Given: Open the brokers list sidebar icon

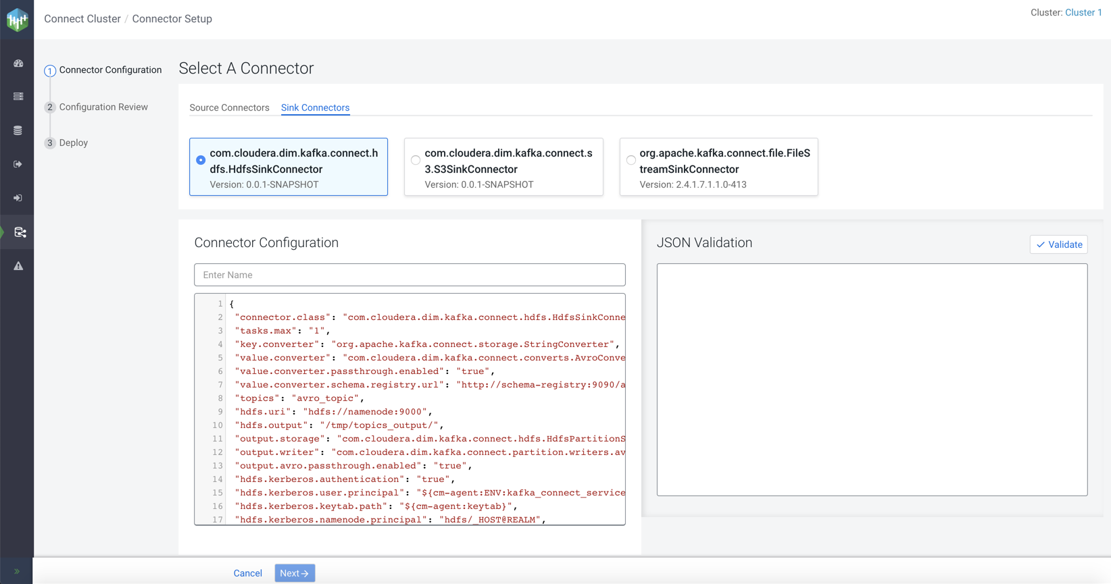Looking at the screenshot, I should click(18, 97).
